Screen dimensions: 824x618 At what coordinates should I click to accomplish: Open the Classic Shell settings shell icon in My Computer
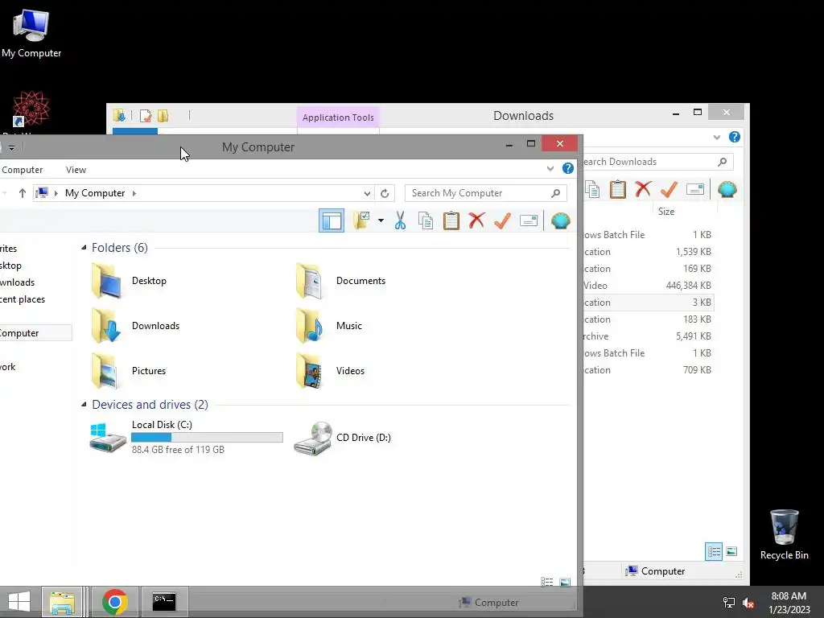click(561, 220)
